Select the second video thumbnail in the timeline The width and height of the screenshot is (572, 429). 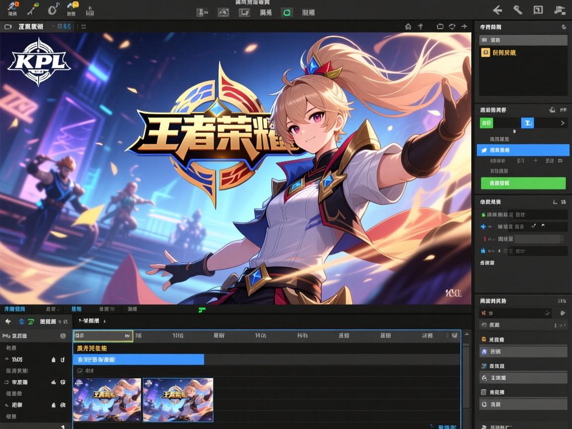(178, 400)
